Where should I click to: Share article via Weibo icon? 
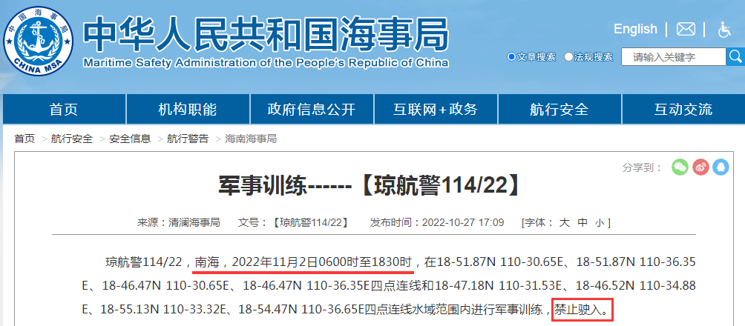700,167
